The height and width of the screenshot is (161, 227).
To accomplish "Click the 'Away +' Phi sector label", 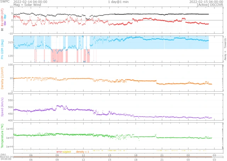I will pyautogui.click(x=225, y=56).
